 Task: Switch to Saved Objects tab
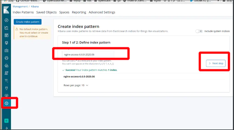pyautogui.click(x=46, y=12)
